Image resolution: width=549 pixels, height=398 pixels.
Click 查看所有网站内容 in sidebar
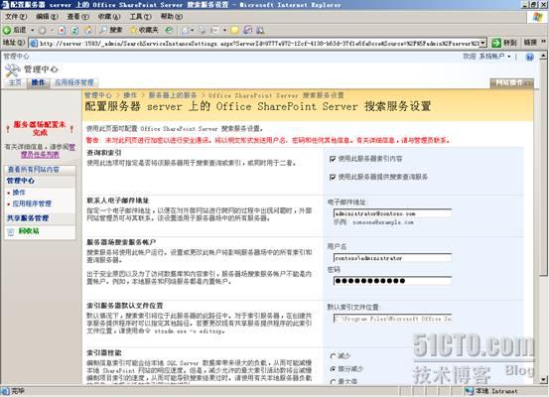[x=34, y=170]
